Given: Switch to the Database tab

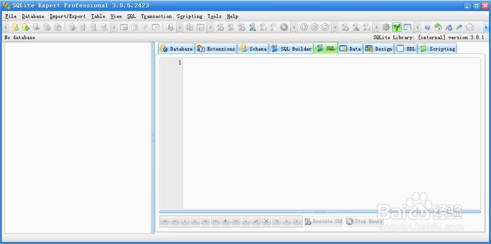Looking at the screenshot, I should [x=176, y=49].
